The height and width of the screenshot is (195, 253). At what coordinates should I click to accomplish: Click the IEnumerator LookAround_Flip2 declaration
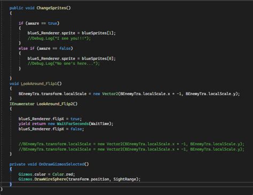point(44,104)
